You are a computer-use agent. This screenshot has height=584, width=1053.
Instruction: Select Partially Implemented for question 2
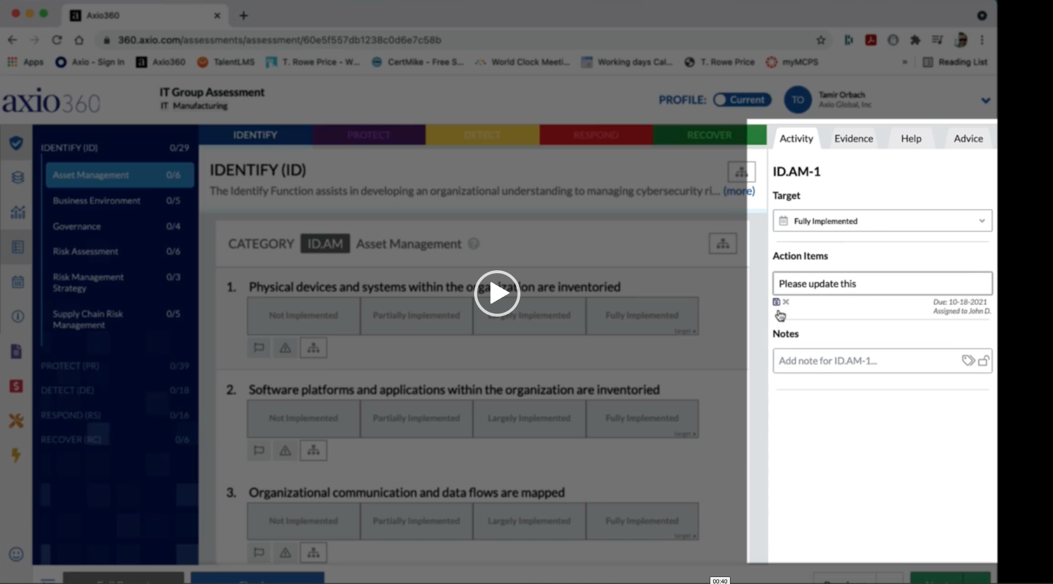(x=416, y=418)
